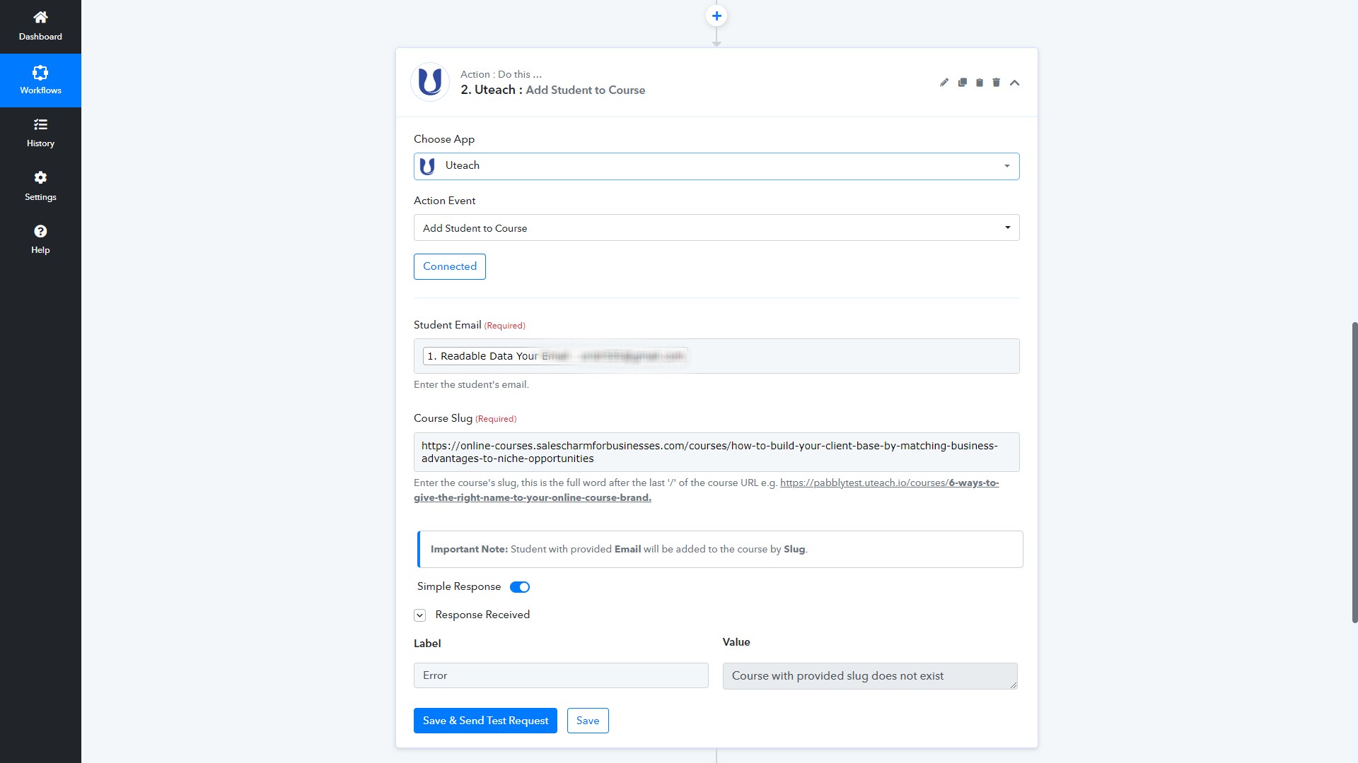Add a new step with the plus button
This screenshot has width=1358, height=763.
tap(716, 16)
